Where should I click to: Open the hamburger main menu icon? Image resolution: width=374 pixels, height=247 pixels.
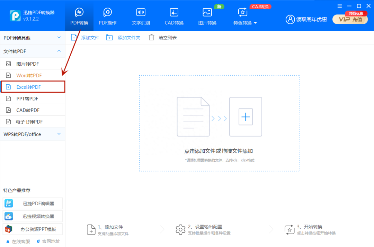[x=340, y=6]
